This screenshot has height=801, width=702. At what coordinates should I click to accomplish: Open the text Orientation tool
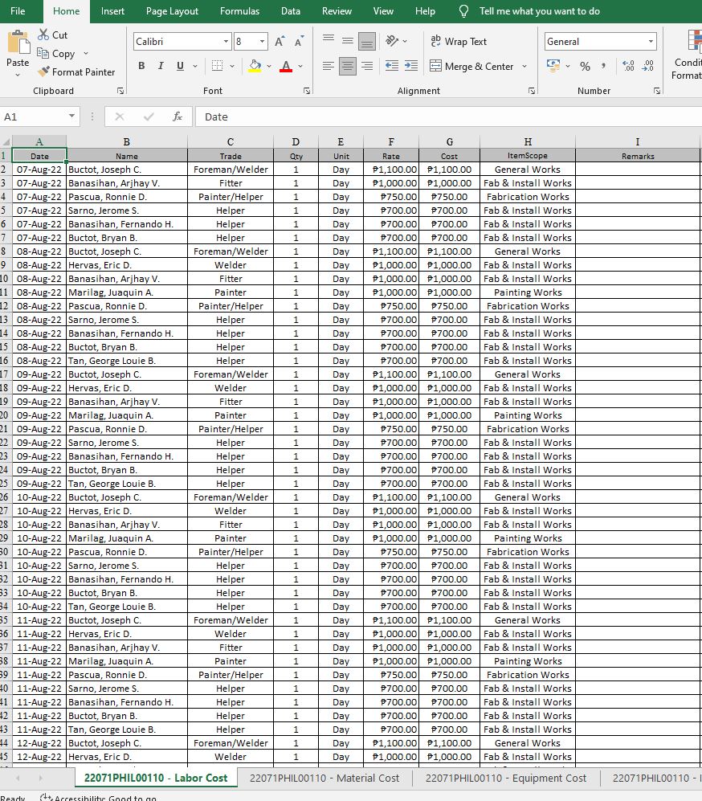click(392, 41)
